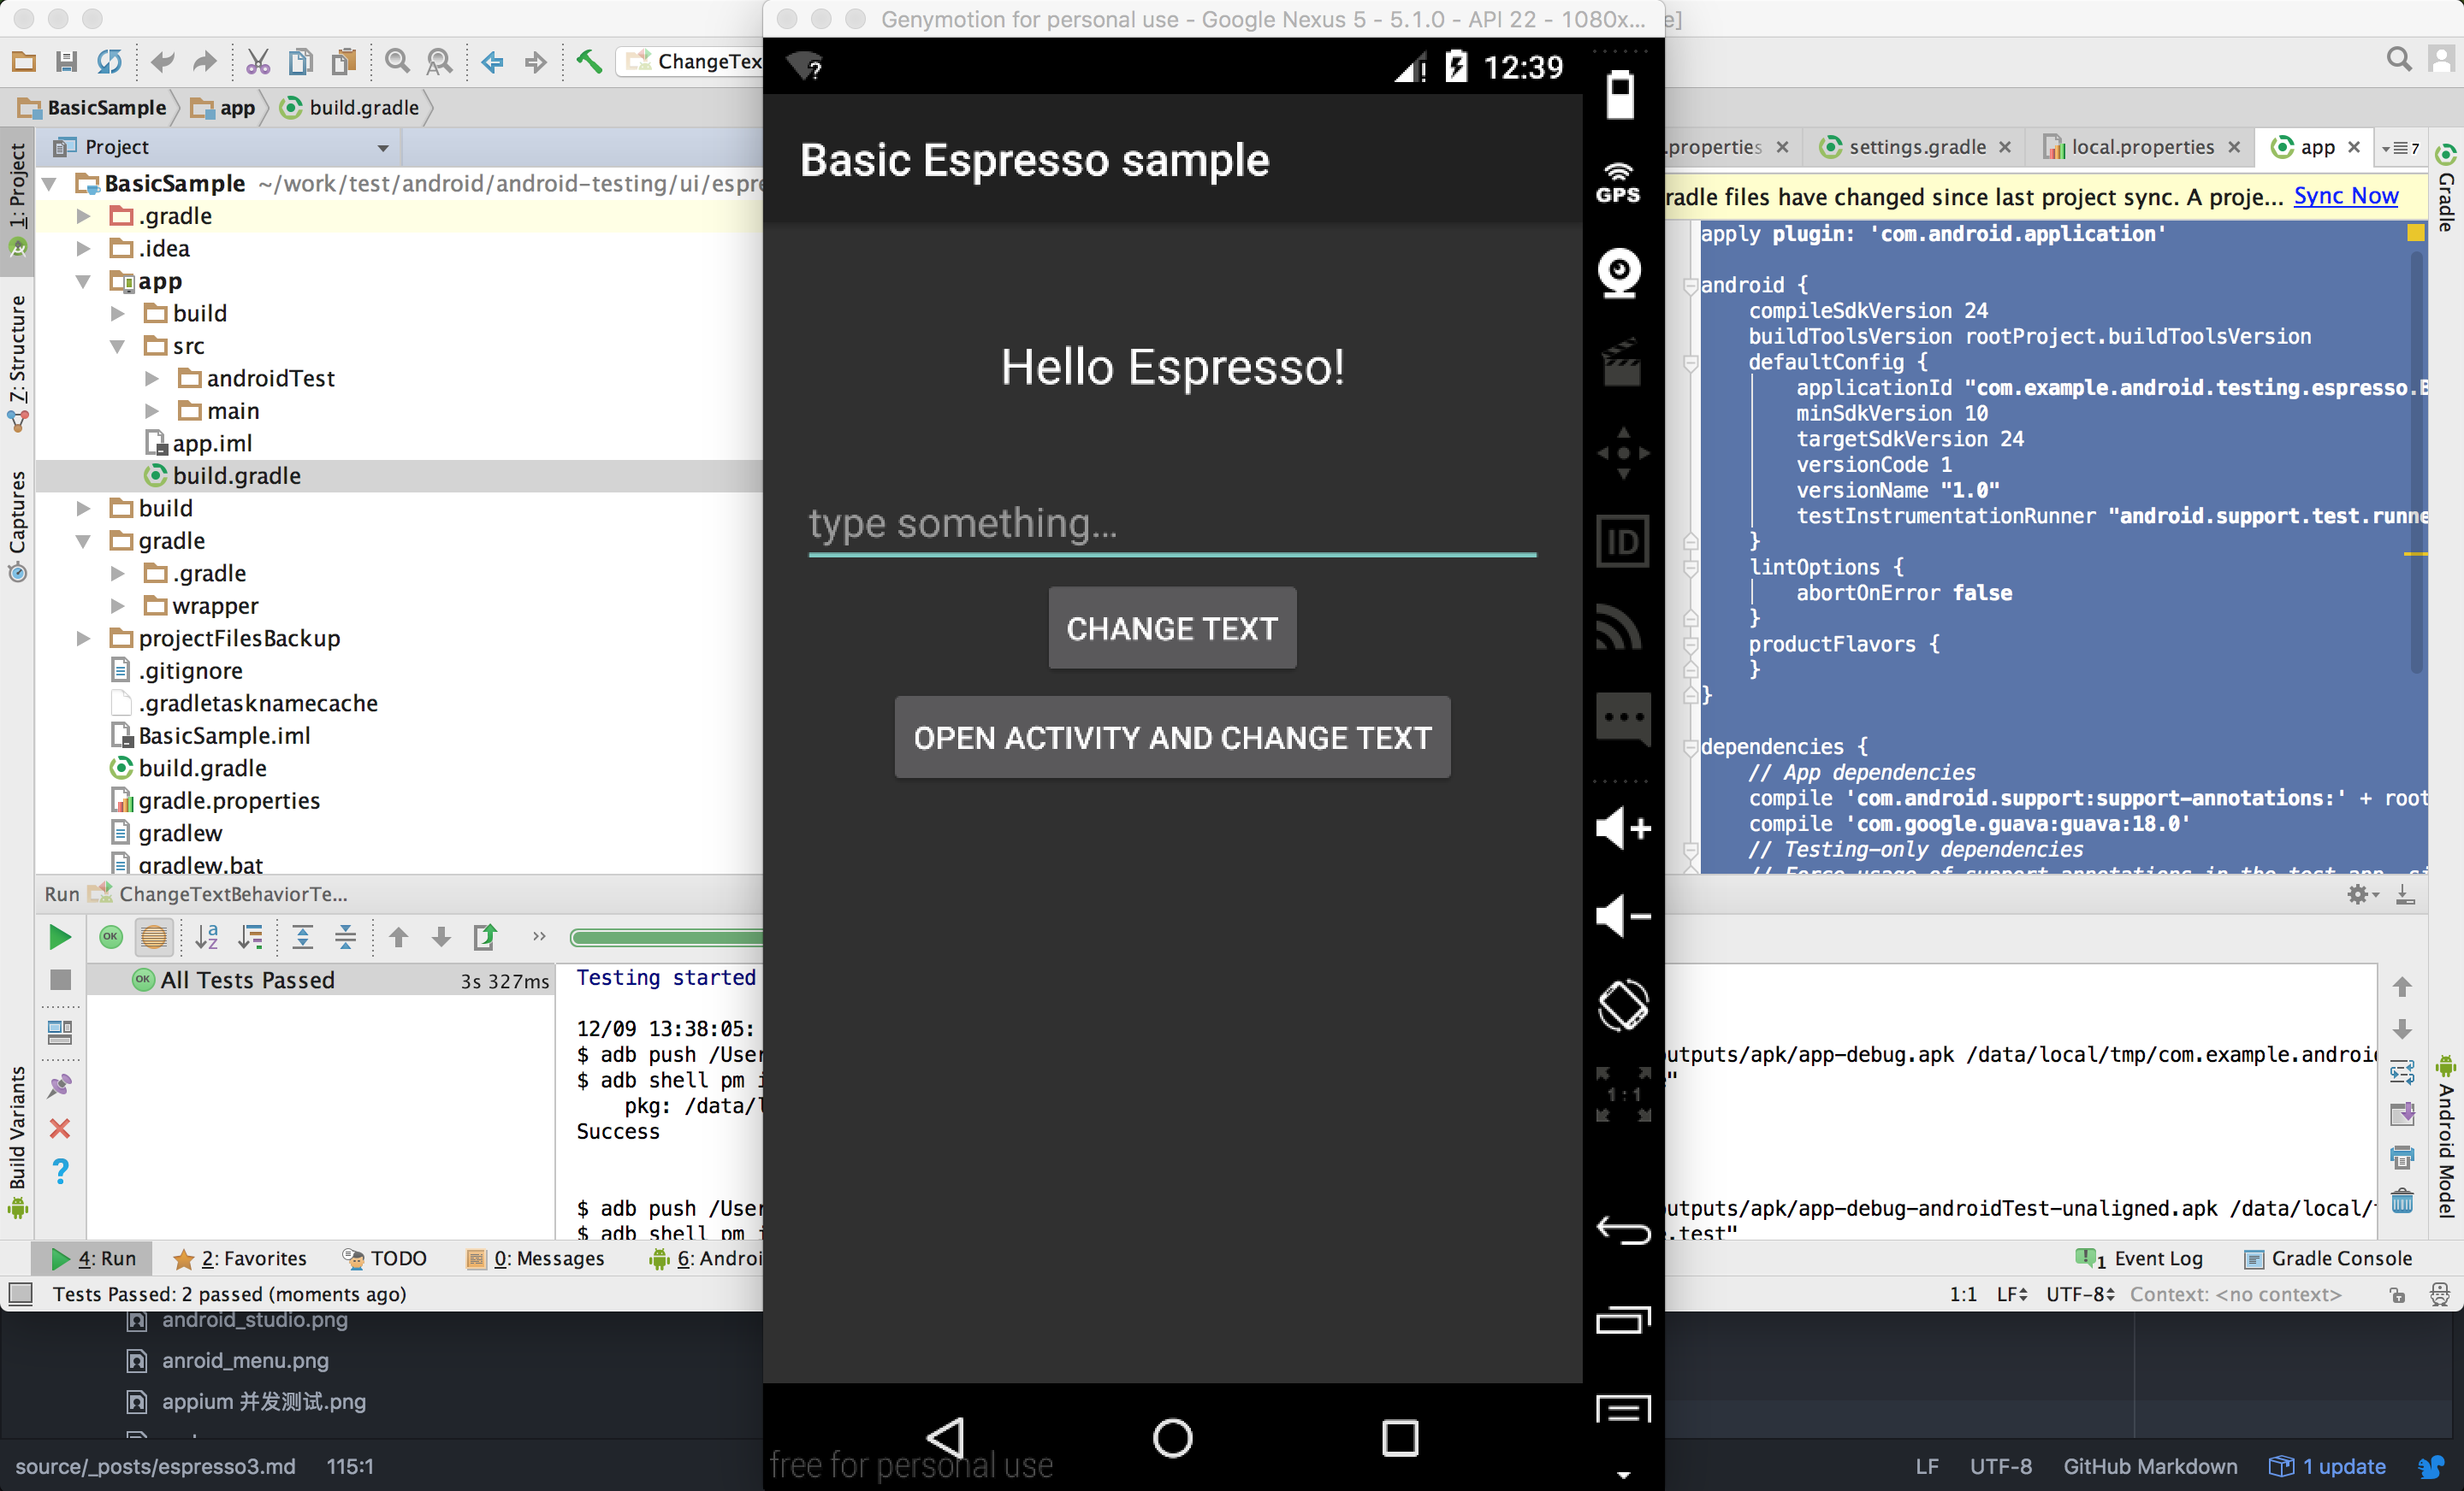2464x1491 pixels.
Task: Click the 'type something…' text field
Action: point(1171,524)
